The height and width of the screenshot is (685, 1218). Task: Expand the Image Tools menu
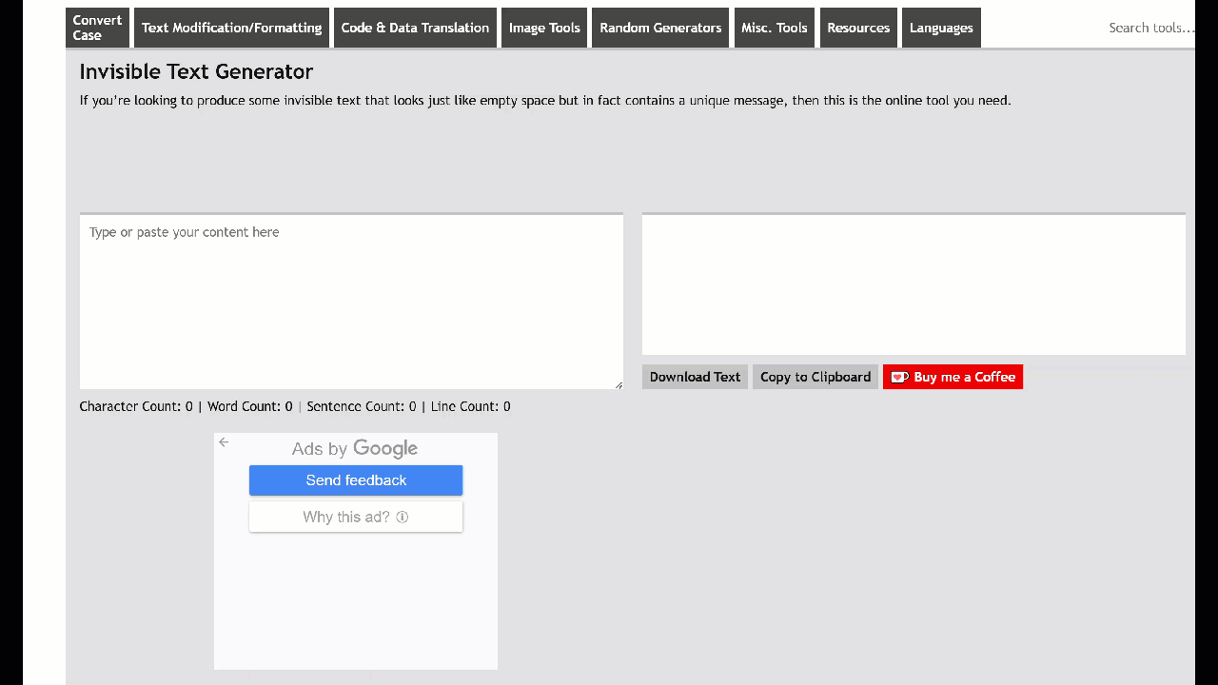tap(544, 28)
